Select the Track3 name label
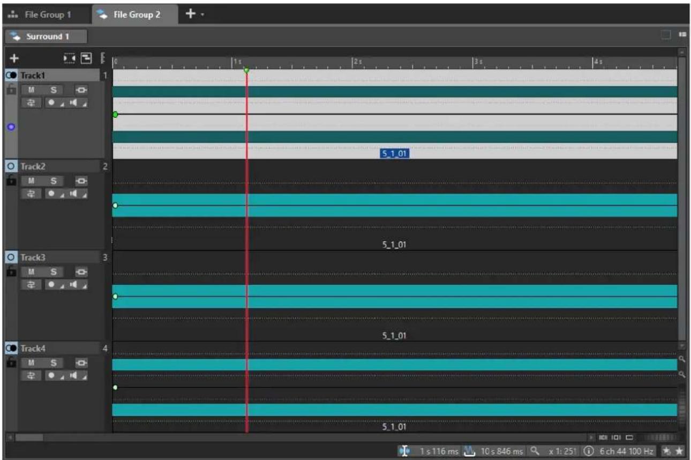 pyautogui.click(x=33, y=258)
